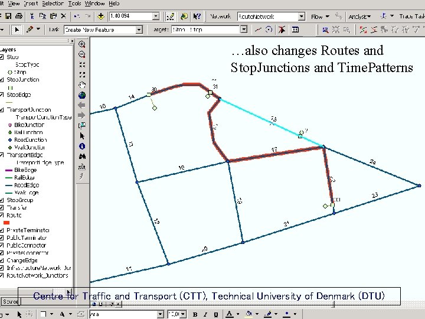Open the Target layer dropdown

coord(244,30)
